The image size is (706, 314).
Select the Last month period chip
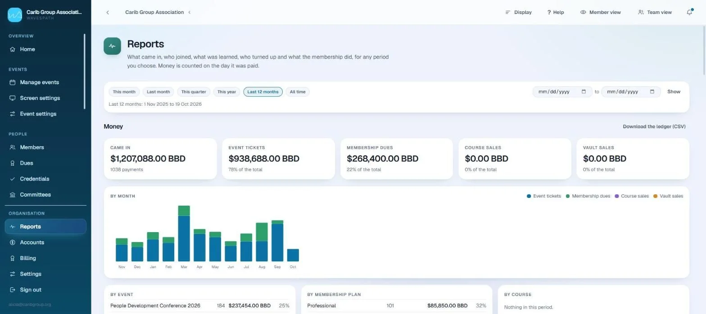158,92
